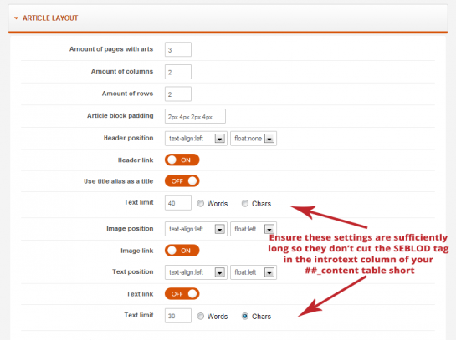Click the Article block padding field

click(195, 116)
